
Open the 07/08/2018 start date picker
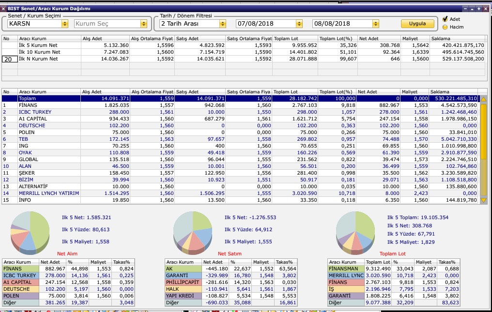tap(299, 24)
